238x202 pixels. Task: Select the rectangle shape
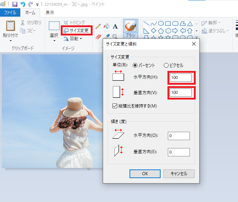(x=168, y=24)
